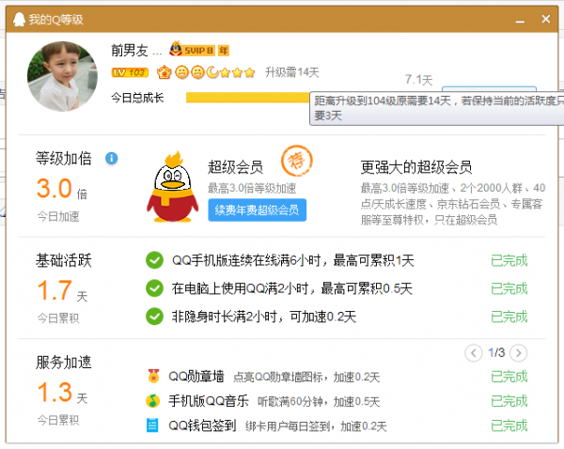Click the QQ勋章墙 service name
The height and width of the screenshot is (449, 564).
click(196, 377)
